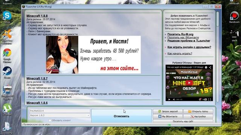Image resolution: width=241 pixels, height=135 pixels.
Task: Open the Skype desktop shortcut
Action: tap(7, 17)
